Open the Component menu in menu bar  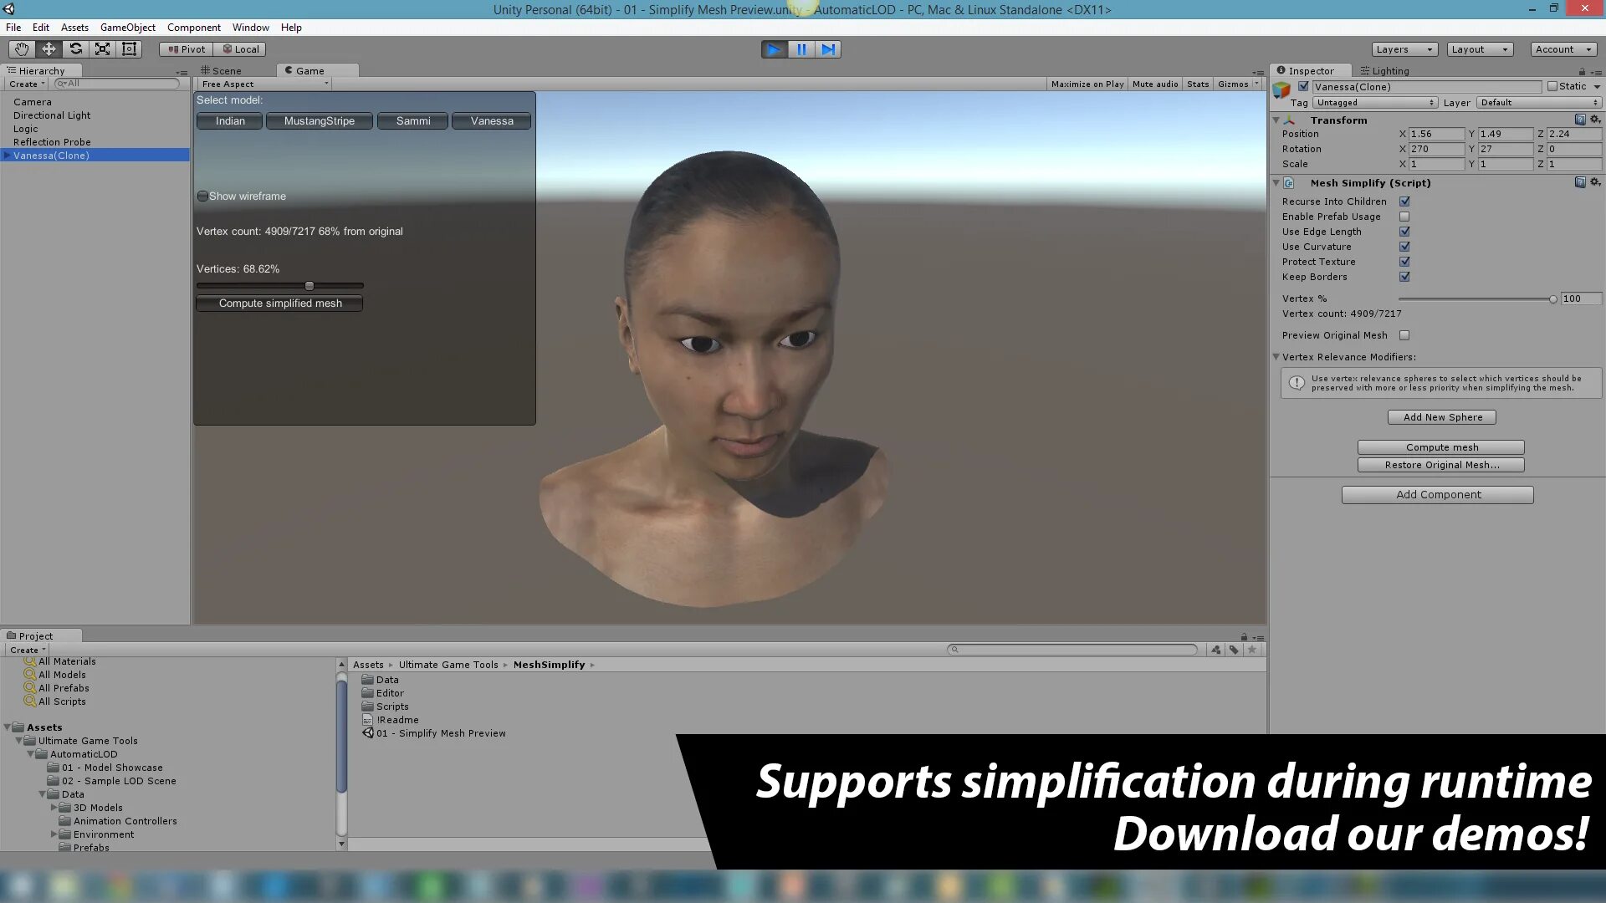click(x=193, y=27)
